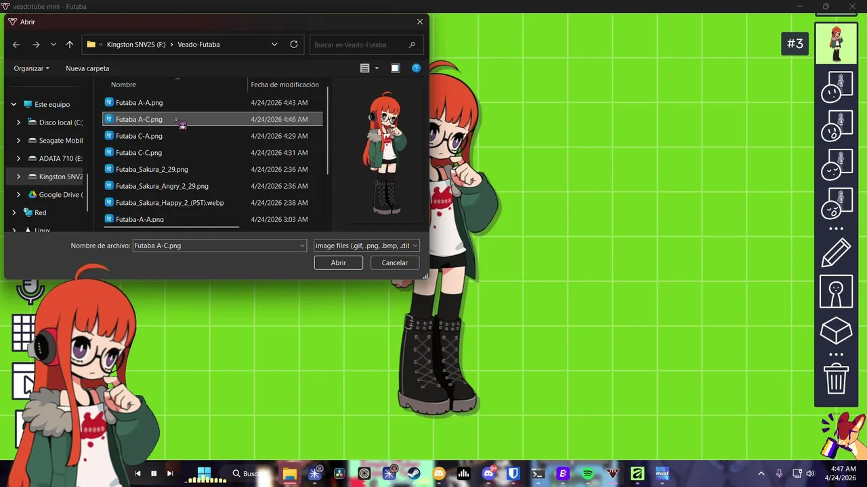The width and height of the screenshot is (867, 487).
Task: Skip to previous track in taskbar
Action: 138,473
